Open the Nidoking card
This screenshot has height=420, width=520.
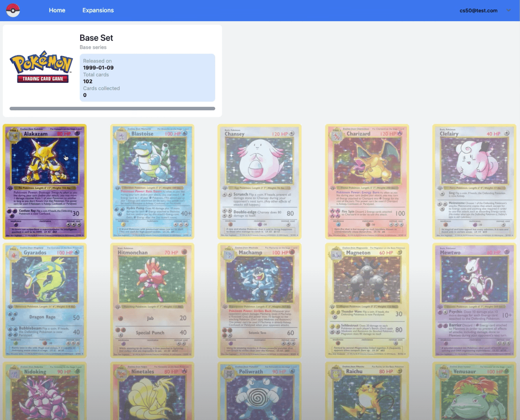coord(45,393)
